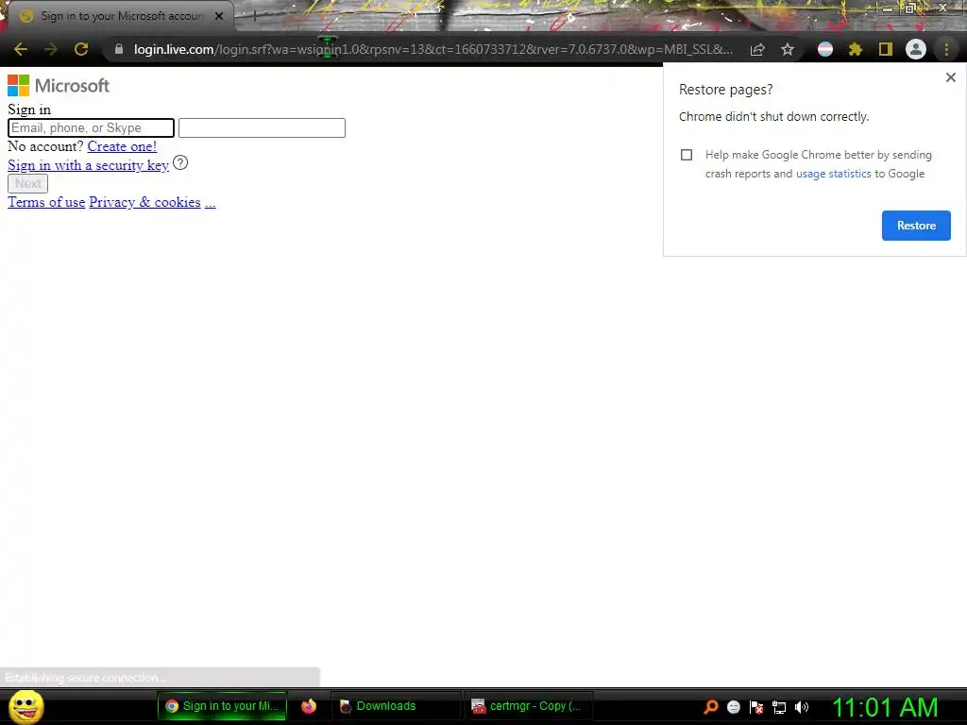View site information via lock icon
967x725 pixels.
pos(119,49)
